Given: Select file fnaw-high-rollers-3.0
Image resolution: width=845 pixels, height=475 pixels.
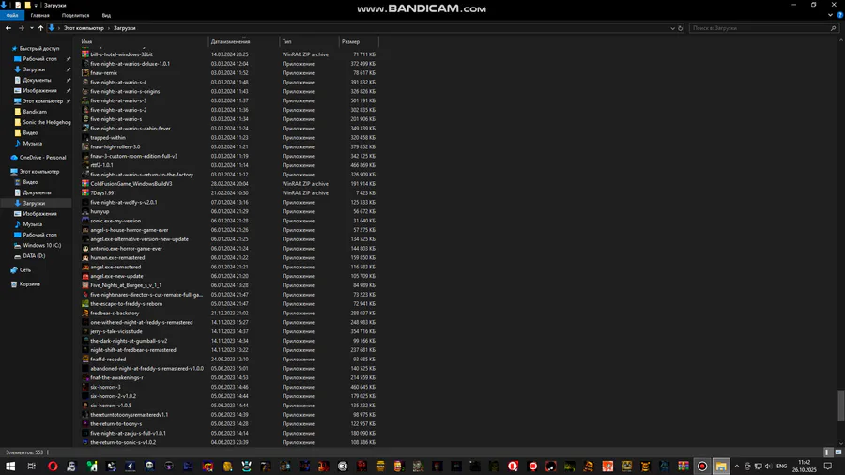Looking at the screenshot, I should coord(115,146).
